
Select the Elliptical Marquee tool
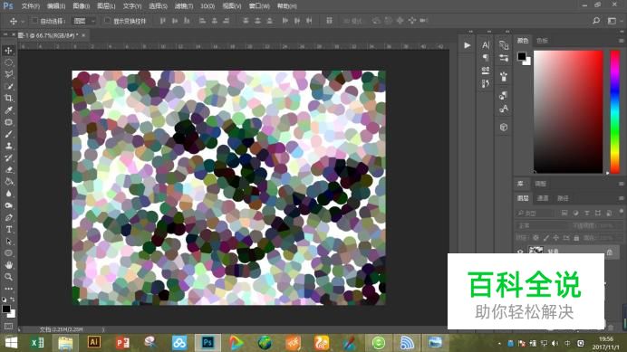coord(8,62)
